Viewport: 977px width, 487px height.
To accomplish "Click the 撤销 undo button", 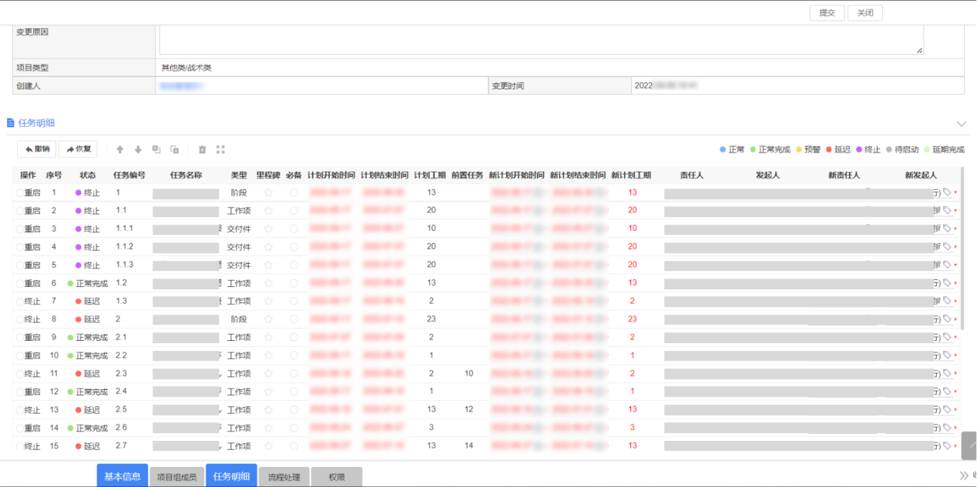I will click(37, 149).
